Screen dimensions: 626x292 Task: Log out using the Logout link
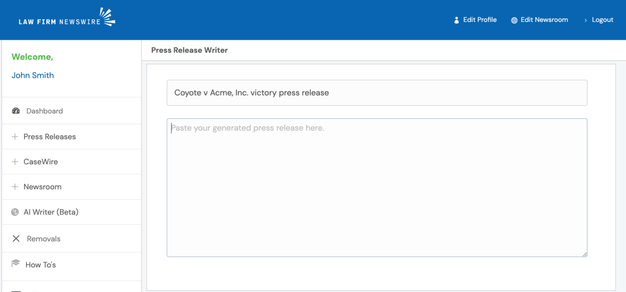tap(602, 20)
